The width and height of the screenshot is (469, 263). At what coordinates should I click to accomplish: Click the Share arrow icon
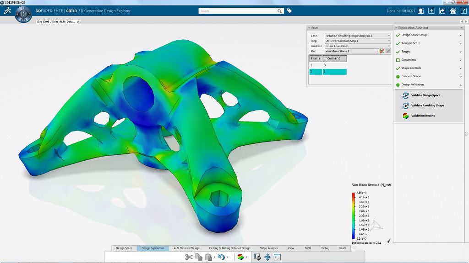click(442, 11)
